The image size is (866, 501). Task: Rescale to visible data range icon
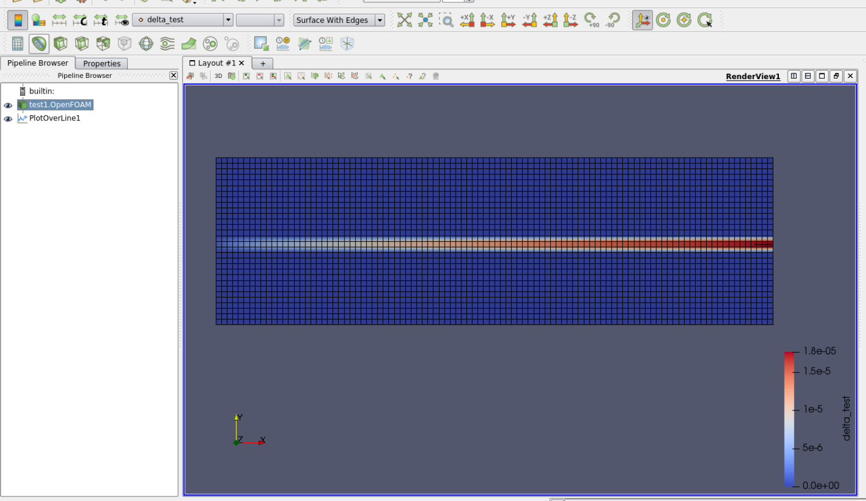[x=122, y=20]
